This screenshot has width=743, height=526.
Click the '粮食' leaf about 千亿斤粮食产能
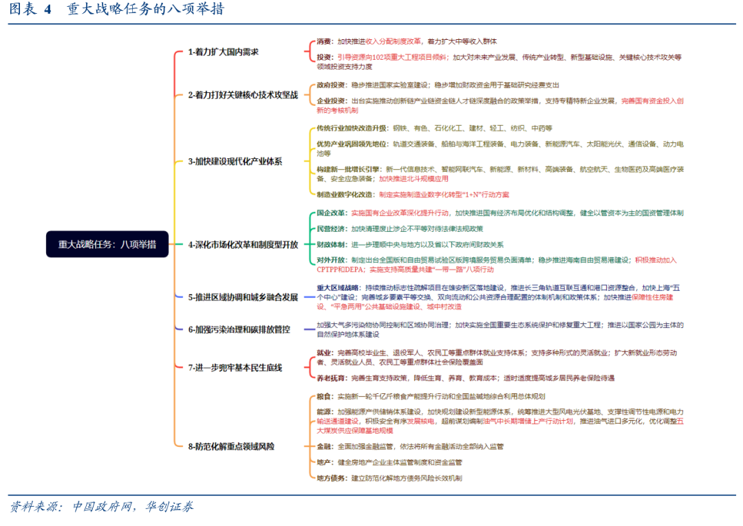pos(431,396)
